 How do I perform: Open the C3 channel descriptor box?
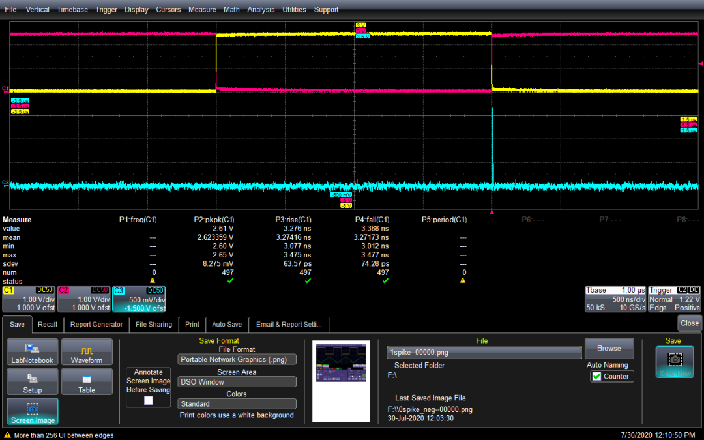click(139, 299)
